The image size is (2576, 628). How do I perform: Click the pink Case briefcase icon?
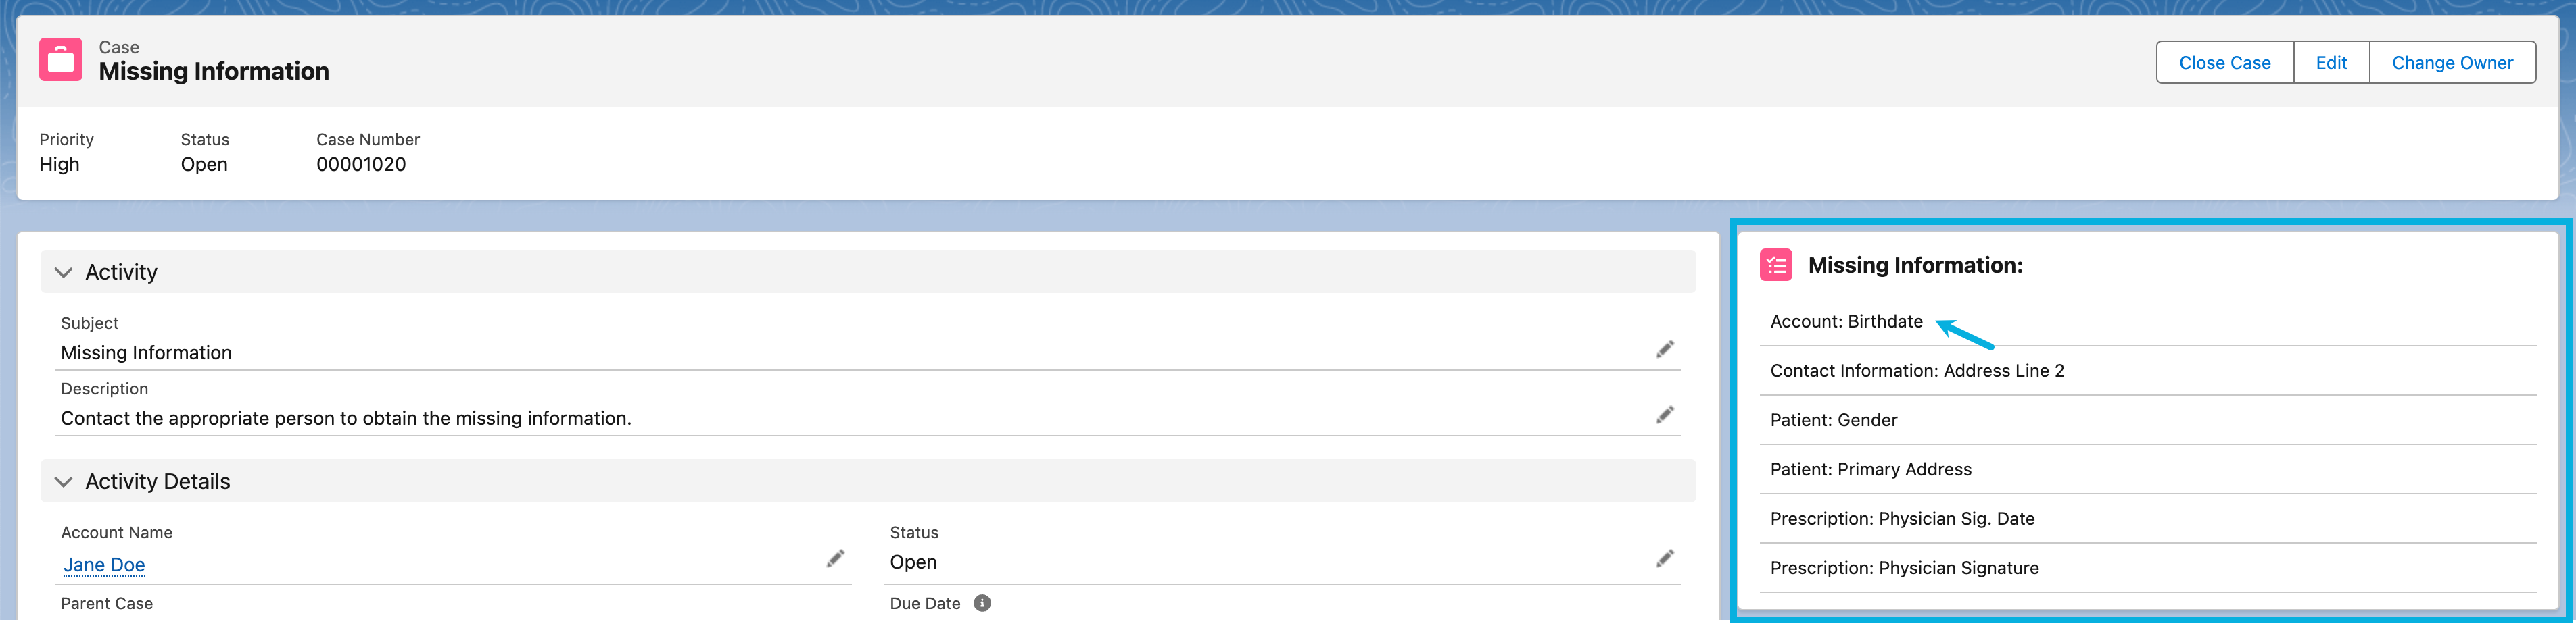61,60
